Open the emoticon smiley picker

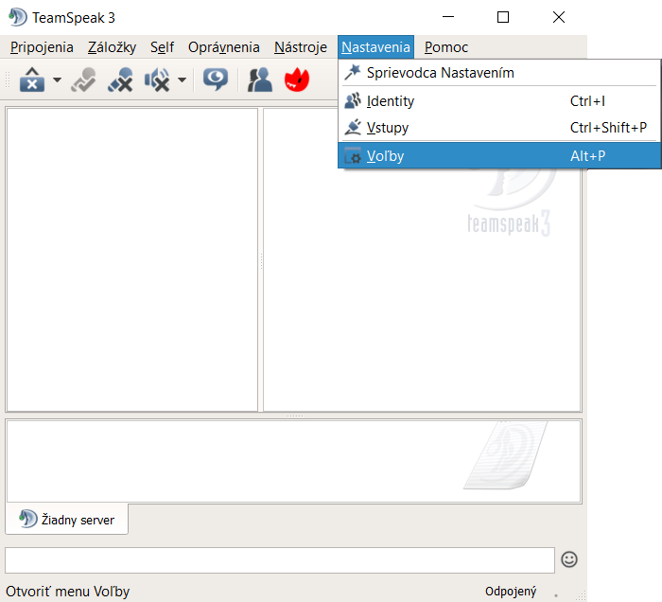point(569,559)
